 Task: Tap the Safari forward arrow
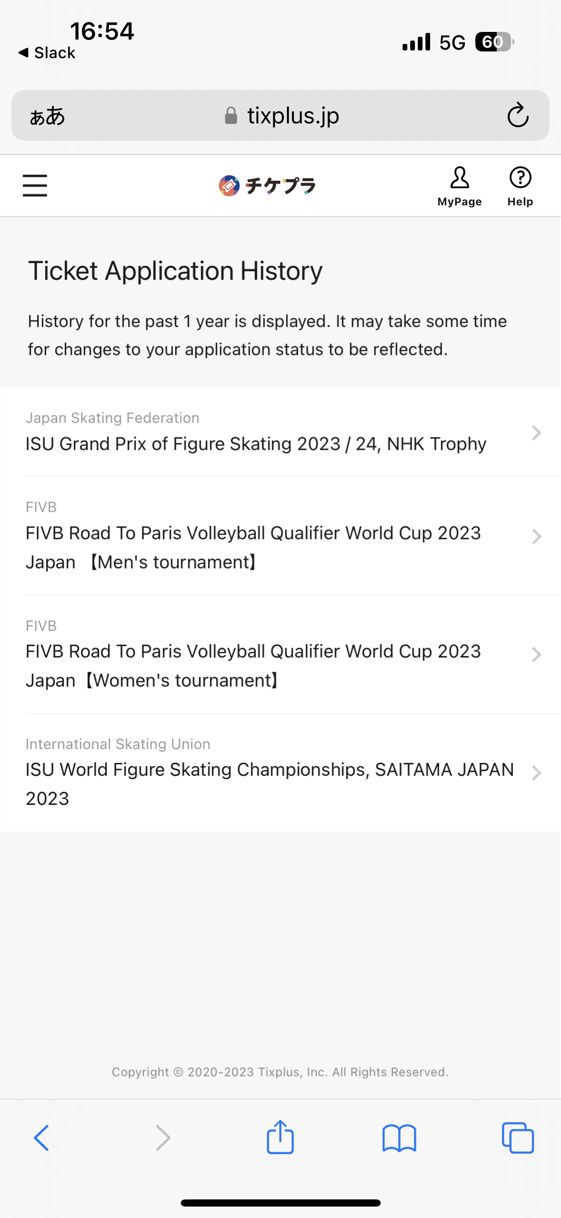click(x=163, y=1138)
